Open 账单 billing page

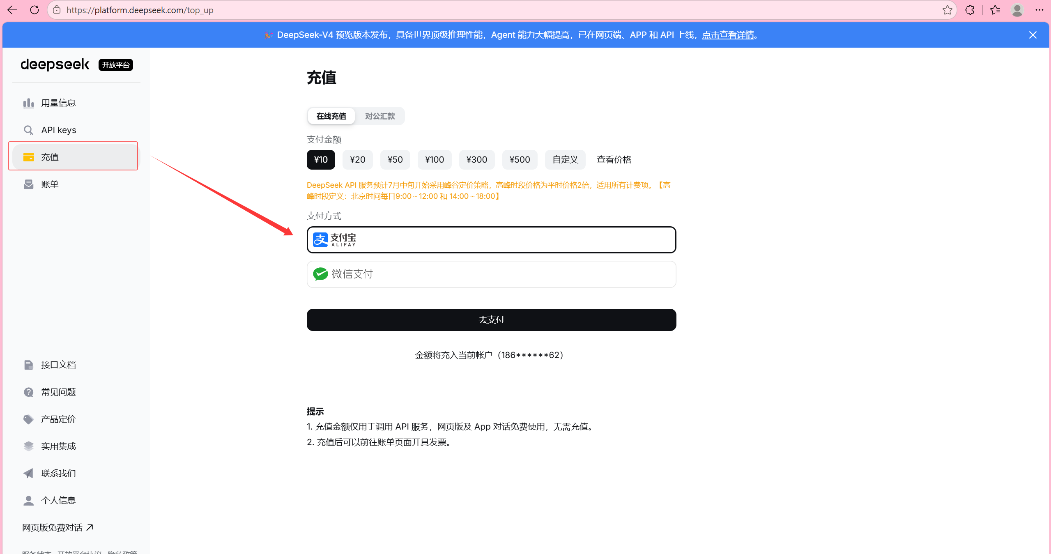[76, 184]
